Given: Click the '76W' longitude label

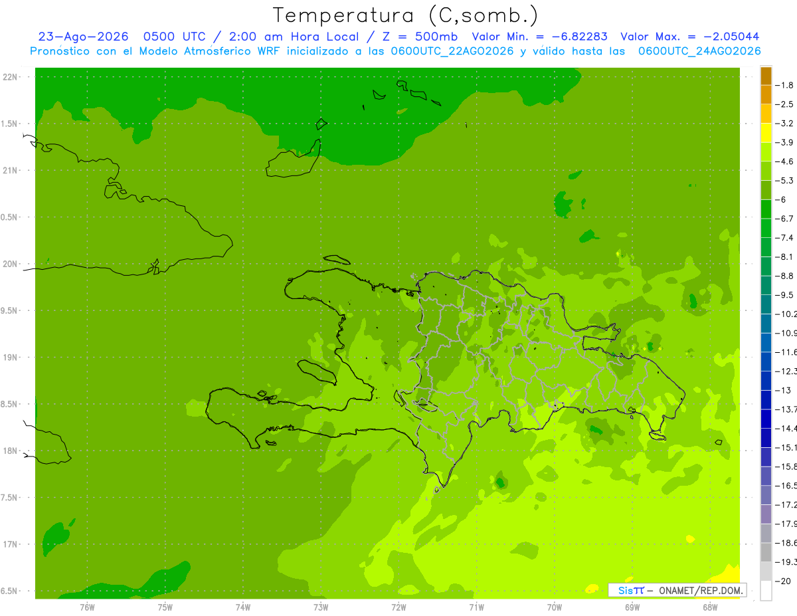Looking at the screenshot, I should pyautogui.click(x=87, y=607).
